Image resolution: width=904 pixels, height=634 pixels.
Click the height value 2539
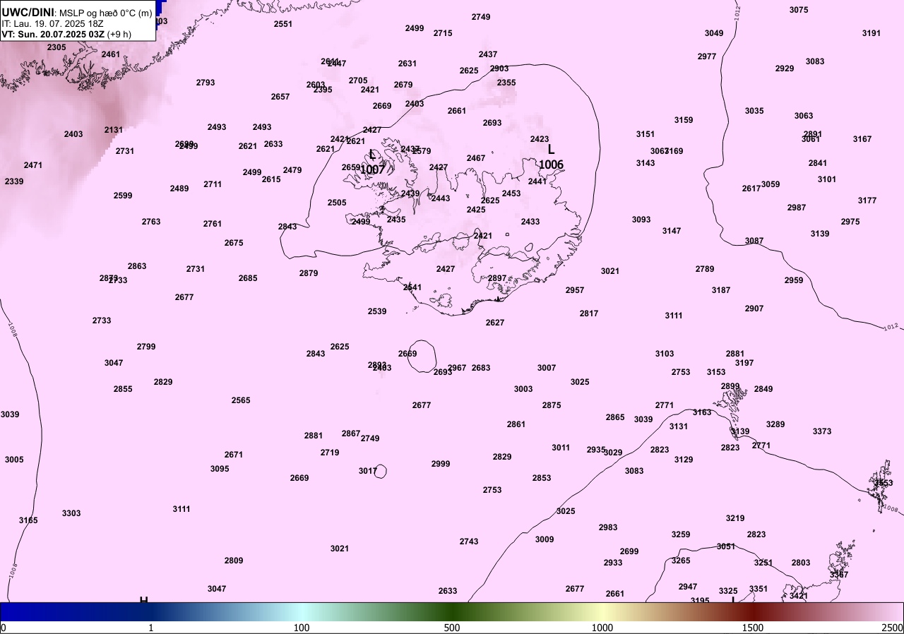click(377, 311)
